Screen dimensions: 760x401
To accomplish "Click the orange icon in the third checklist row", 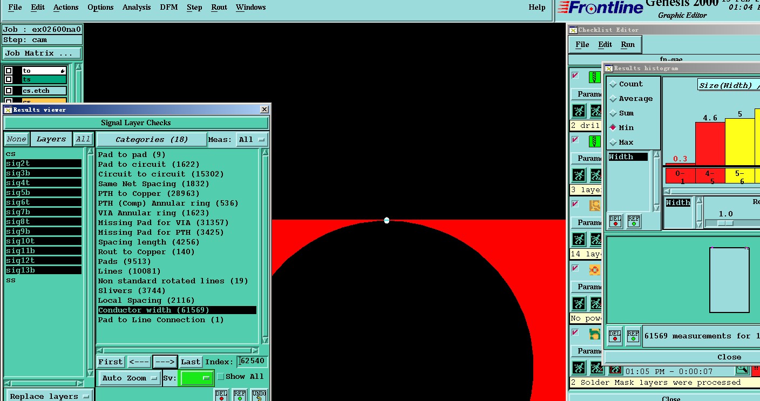I will coord(595,206).
